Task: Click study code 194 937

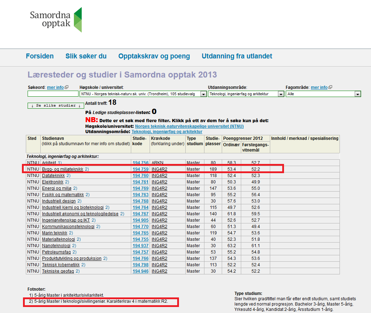Action: coord(140,246)
